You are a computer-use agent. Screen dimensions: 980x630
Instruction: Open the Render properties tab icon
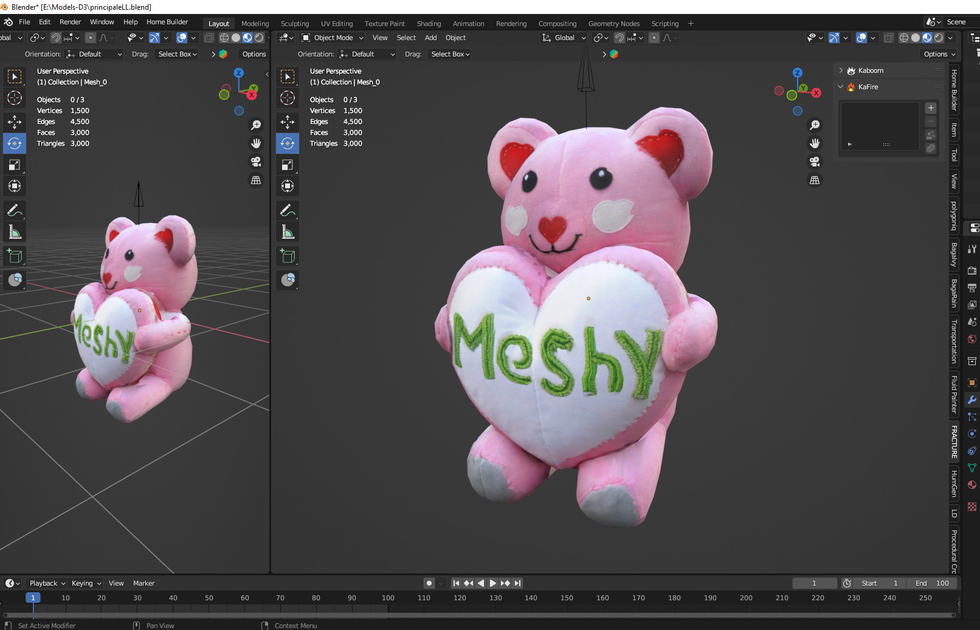tap(972, 270)
